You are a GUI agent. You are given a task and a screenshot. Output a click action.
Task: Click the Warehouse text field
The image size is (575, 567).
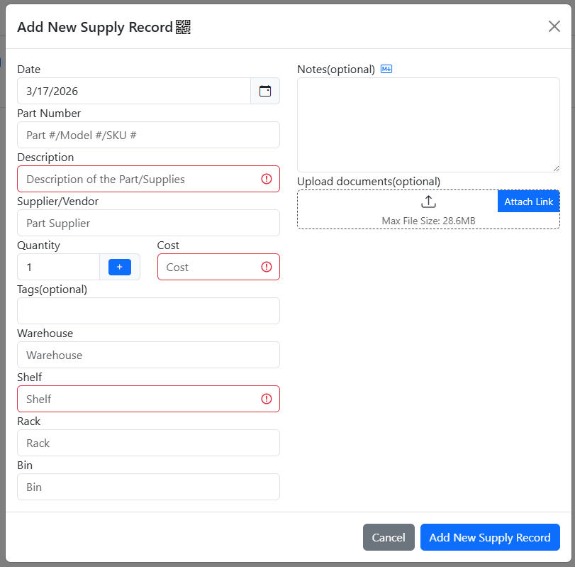[148, 355]
